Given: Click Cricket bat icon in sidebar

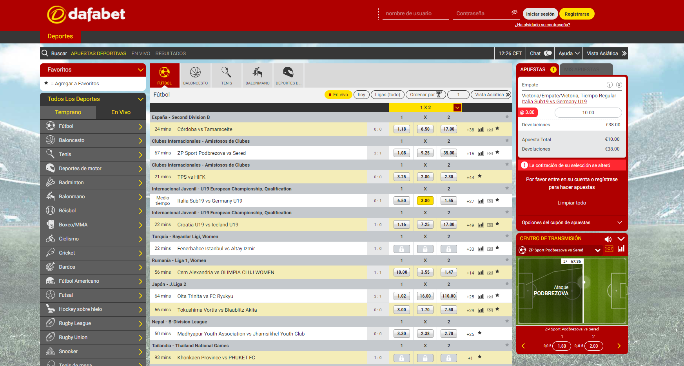Looking at the screenshot, I should (50, 253).
